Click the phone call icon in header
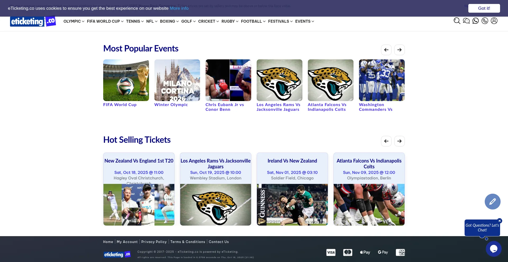508x262 pixels. coord(485,21)
